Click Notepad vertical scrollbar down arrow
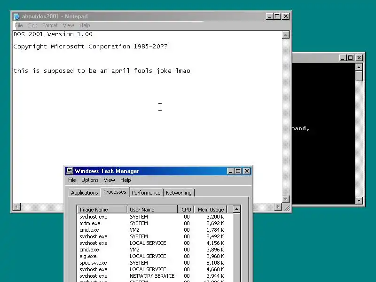376x282 pixels. [285, 199]
